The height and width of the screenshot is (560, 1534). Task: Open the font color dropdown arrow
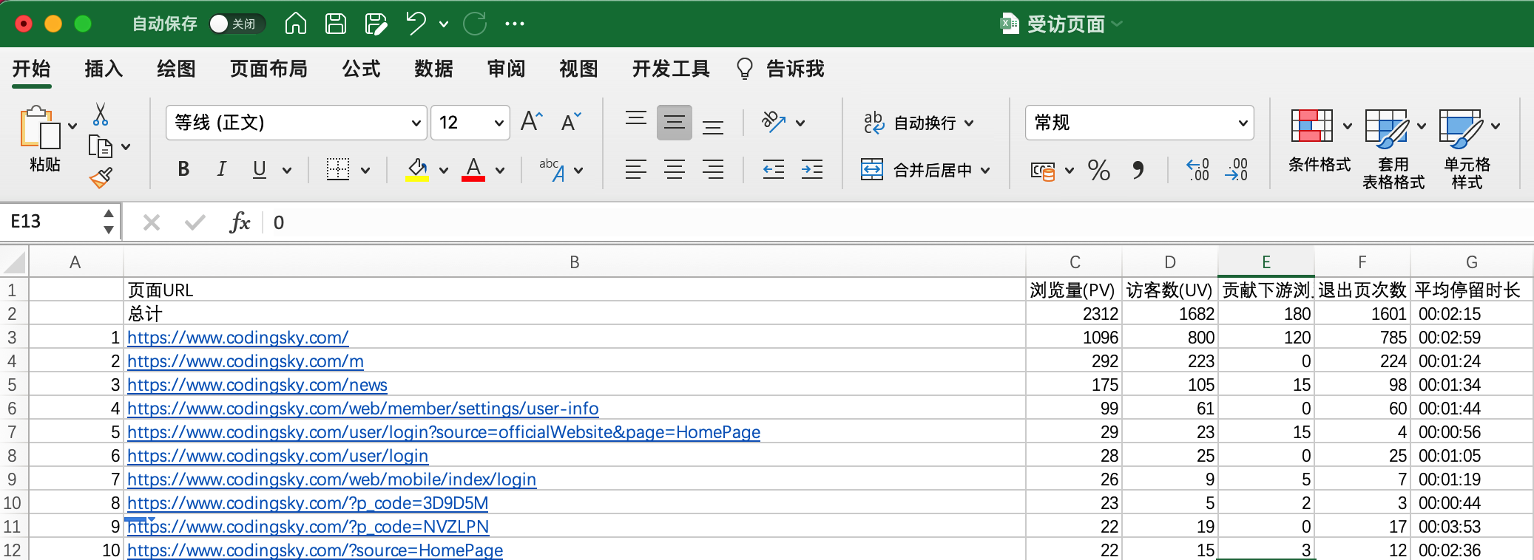(500, 170)
